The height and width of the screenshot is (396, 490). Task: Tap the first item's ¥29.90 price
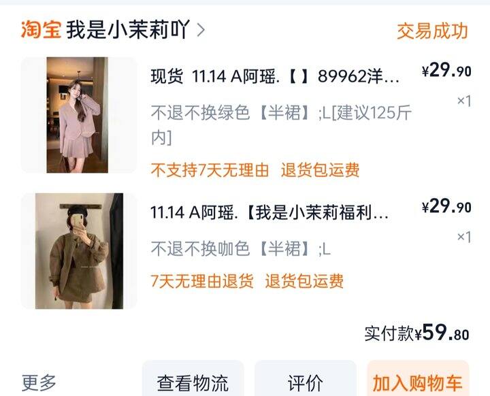[x=446, y=70]
